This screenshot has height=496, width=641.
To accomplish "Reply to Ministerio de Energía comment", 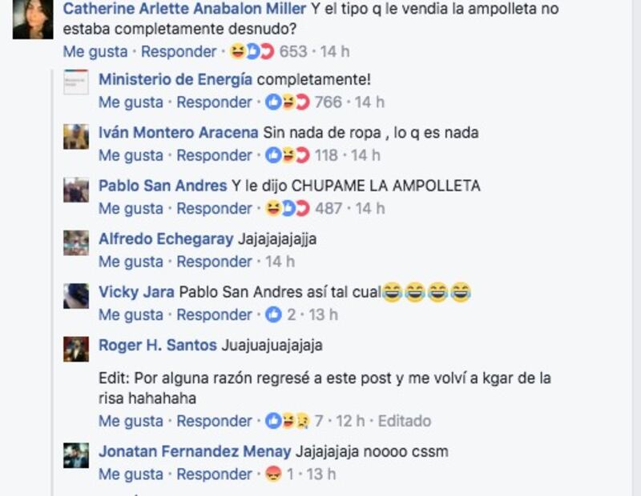I will 214,102.
